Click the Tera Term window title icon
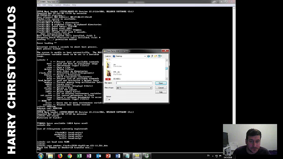This screenshot has height=159, width=283. point(38,2)
